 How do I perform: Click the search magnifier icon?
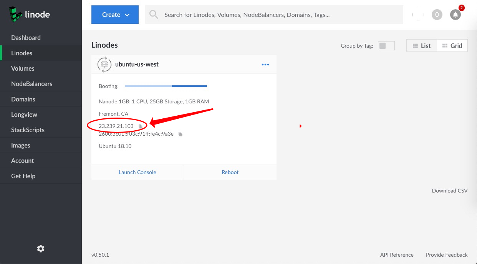(154, 14)
